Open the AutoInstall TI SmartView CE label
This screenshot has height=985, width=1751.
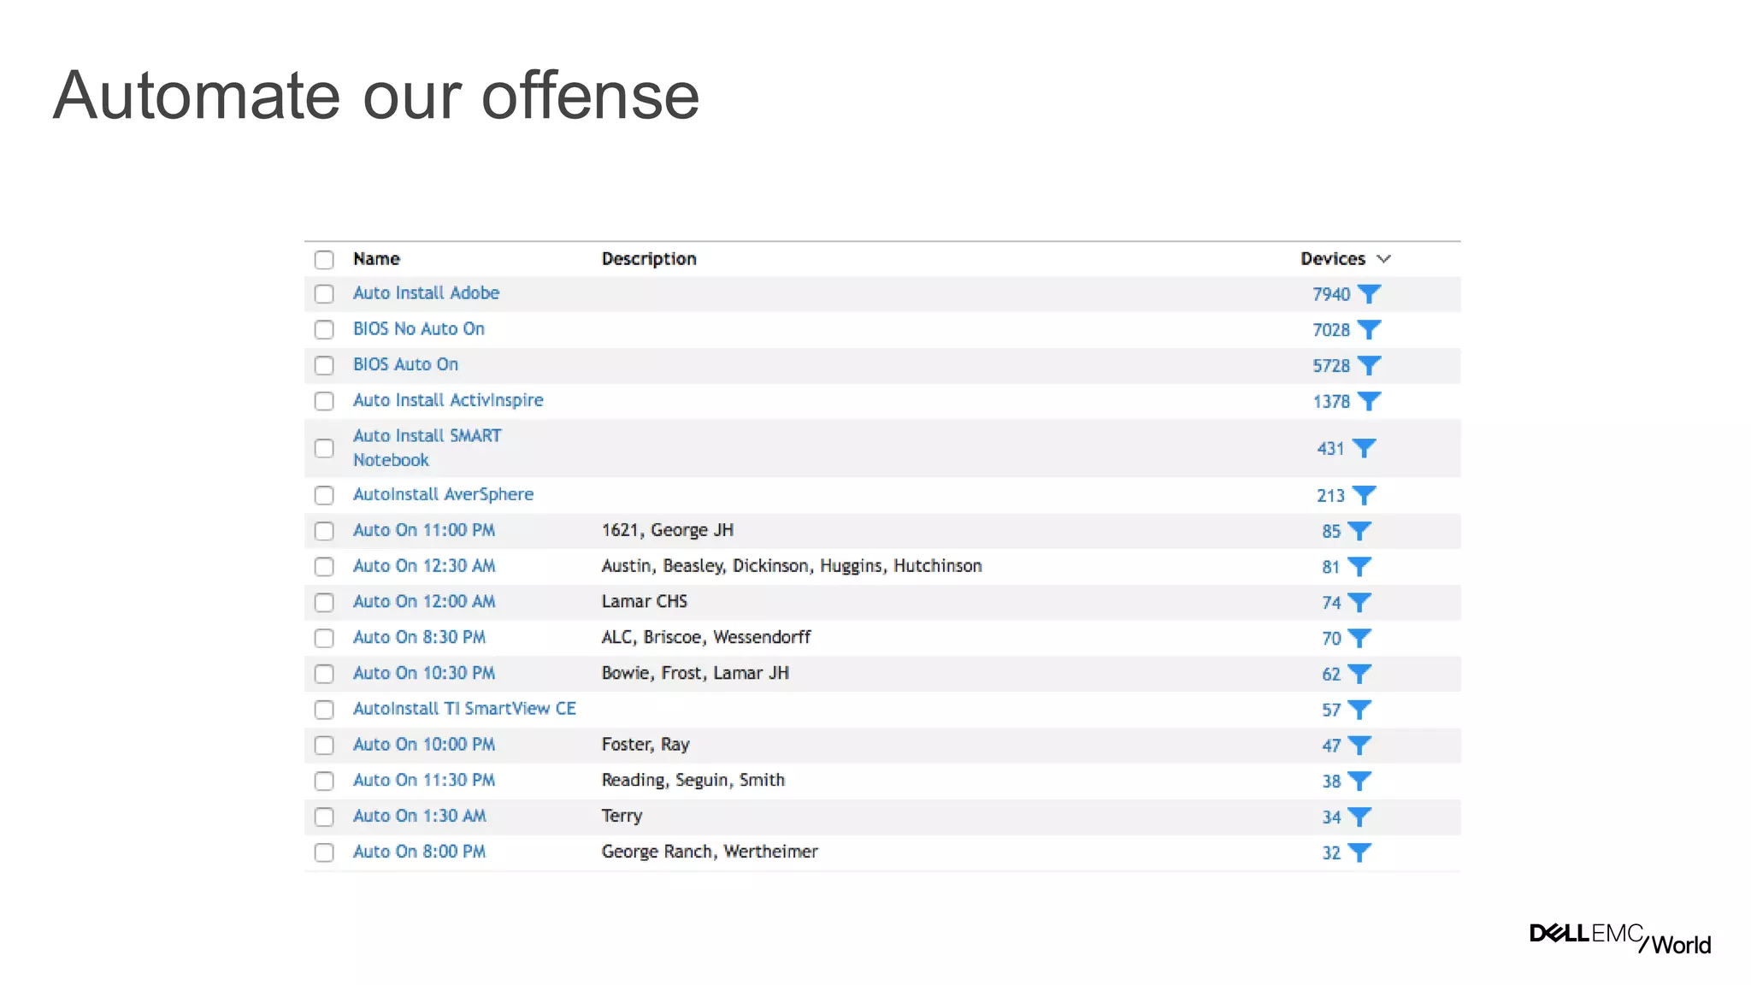464,710
